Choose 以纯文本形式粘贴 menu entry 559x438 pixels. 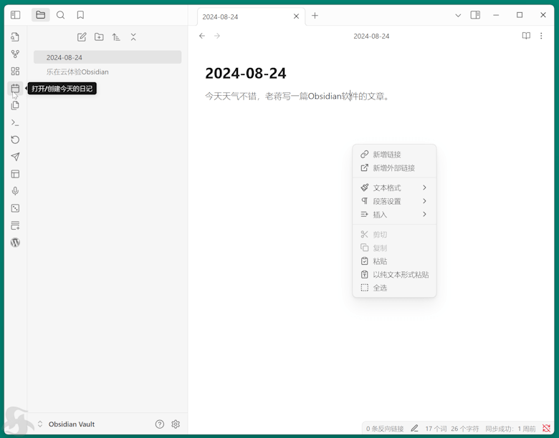click(394, 275)
